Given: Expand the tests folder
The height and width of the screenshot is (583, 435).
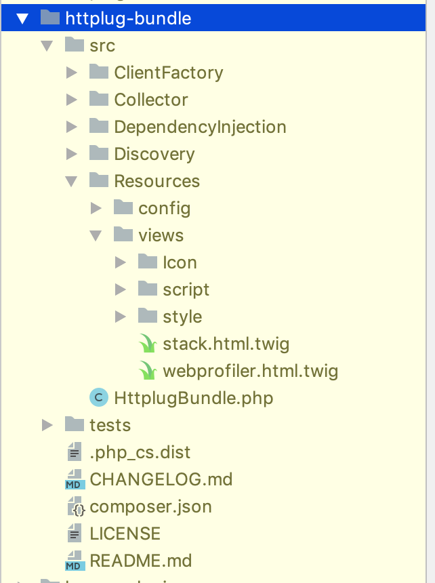Looking at the screenshot, I should (x=46, y=425).
